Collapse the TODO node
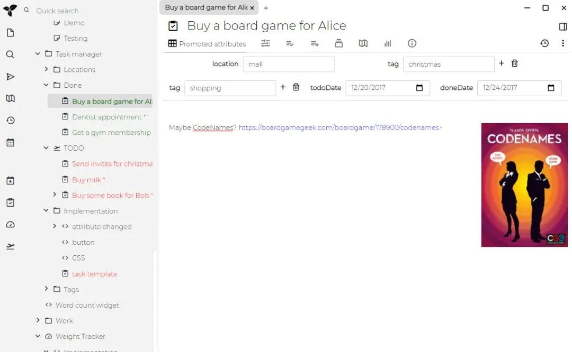Image resolution: width=572 pixels, height=352 pixels. tap(46, 148)
